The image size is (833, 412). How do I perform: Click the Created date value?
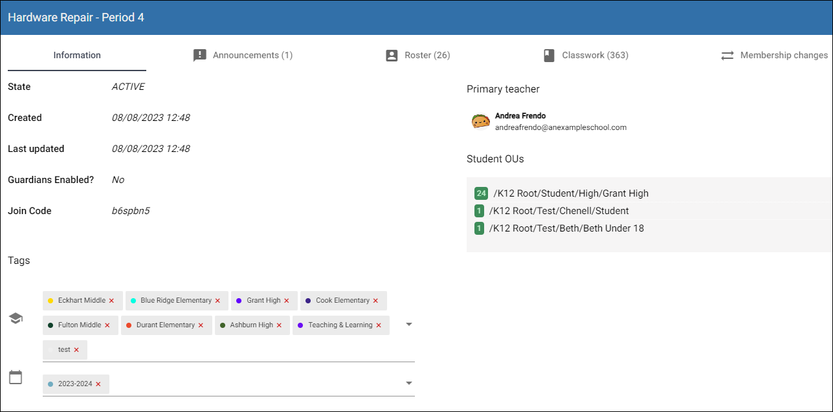pos(151,118)
